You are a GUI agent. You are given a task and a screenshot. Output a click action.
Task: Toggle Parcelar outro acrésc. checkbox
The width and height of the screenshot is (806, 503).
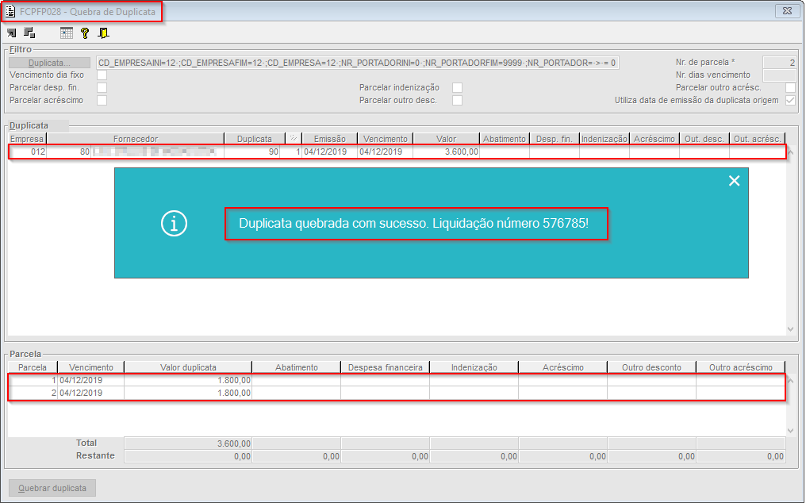[791, 88]
